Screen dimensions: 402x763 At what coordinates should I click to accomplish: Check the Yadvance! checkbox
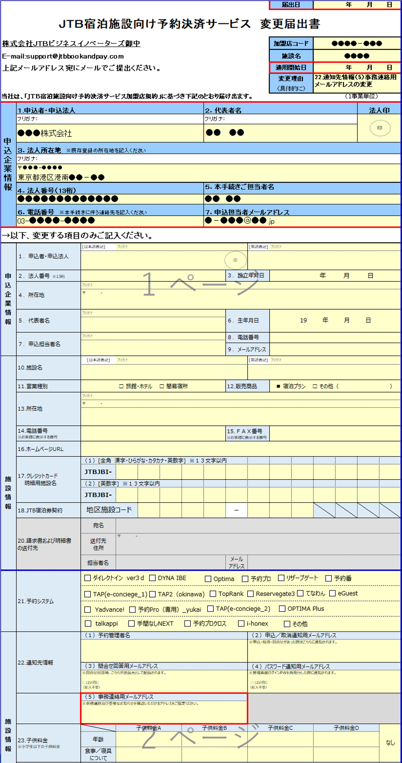[88, 610]
